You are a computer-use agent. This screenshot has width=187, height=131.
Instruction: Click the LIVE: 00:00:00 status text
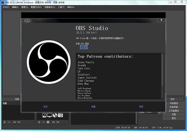tap(123, 128)
